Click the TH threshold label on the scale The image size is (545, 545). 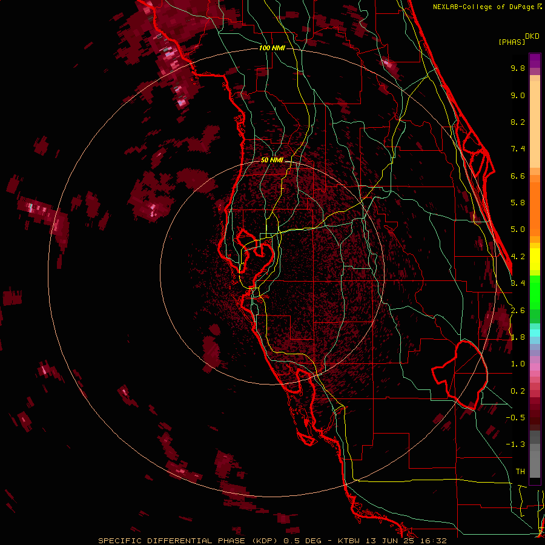tap(520, 472)
